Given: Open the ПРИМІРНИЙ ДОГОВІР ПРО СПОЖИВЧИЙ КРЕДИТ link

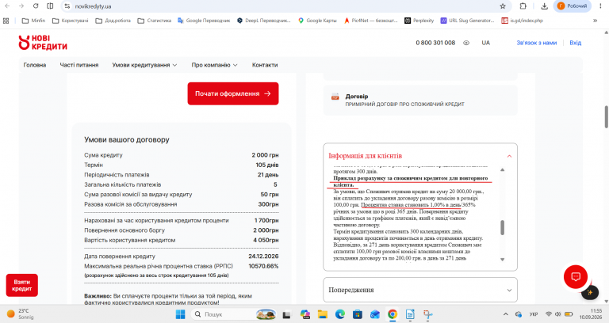Looking at the screenshot, I should pyautogui.click(x=404, y=104).
